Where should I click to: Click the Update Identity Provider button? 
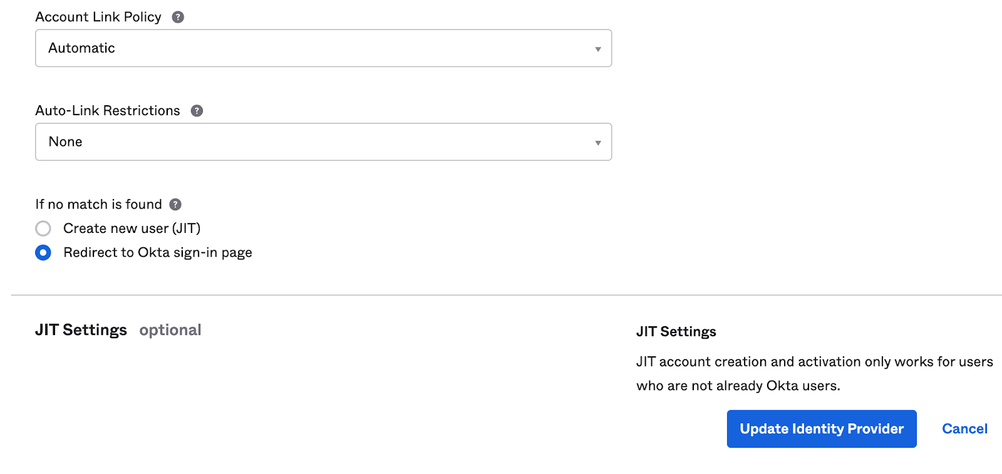821,429
